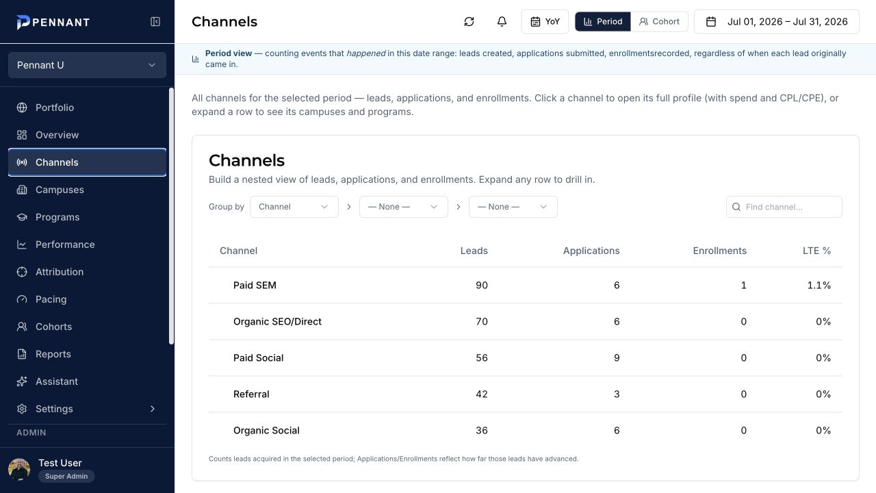Click the Test User avatar

click(19, 469)
